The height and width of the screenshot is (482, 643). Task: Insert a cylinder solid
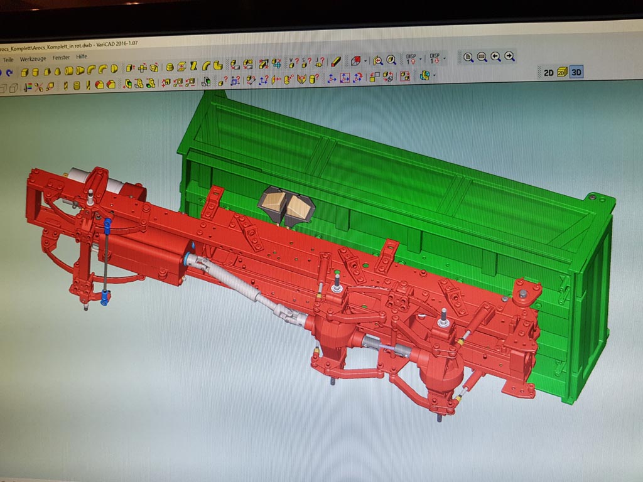pyautogui.click(x=36, y=72)
